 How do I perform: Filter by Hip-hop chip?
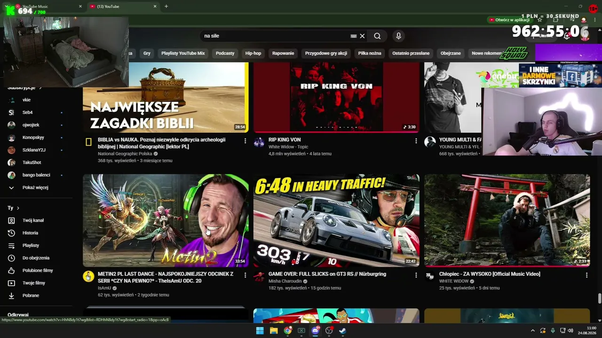253,53
